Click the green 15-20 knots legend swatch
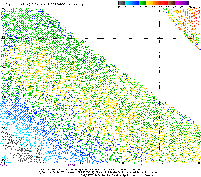This screenshot has width=201, height=177. 143,3
